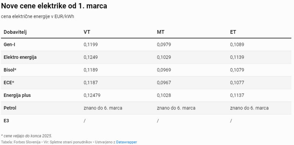Viewport: 294px width, 145px height.
Task: Select the E3 row label
Action: [6, 121]
